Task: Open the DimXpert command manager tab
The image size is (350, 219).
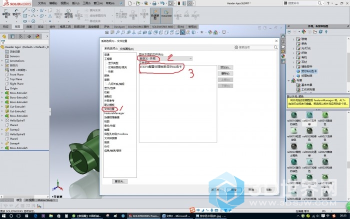Action: click(119, 26)
